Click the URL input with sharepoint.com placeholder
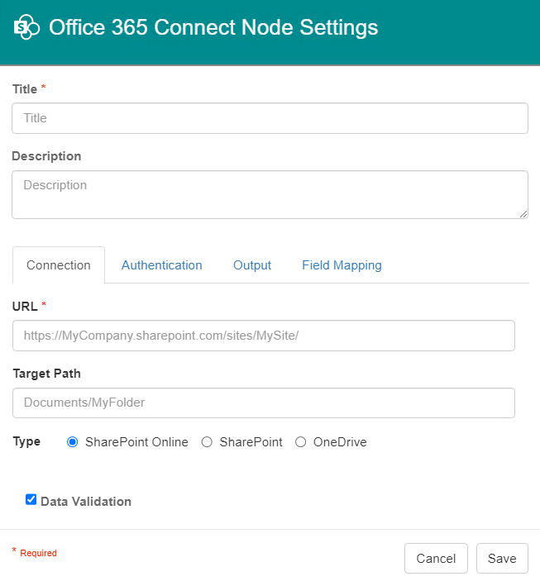The width and height of the screenshot is (540, 586). pyautogui.click(x=264, y=336)
